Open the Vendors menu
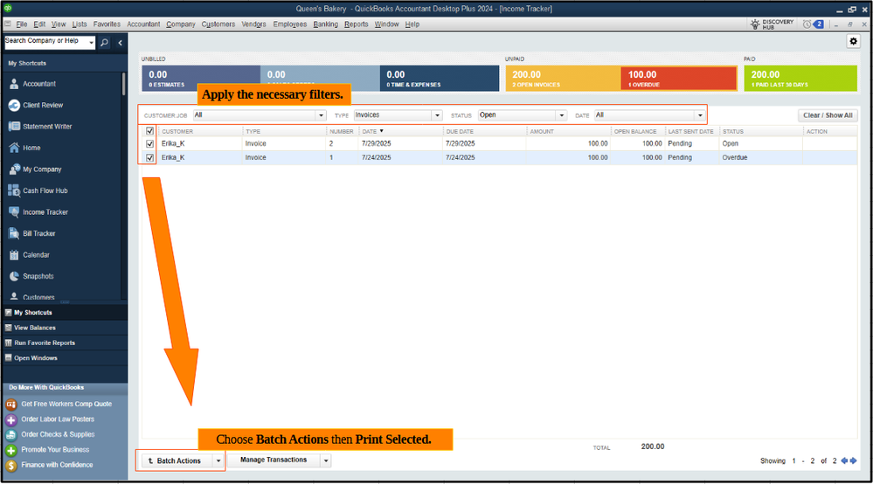Image resolution: width=873 pixels, height=484 pixels. click(253, 24)
